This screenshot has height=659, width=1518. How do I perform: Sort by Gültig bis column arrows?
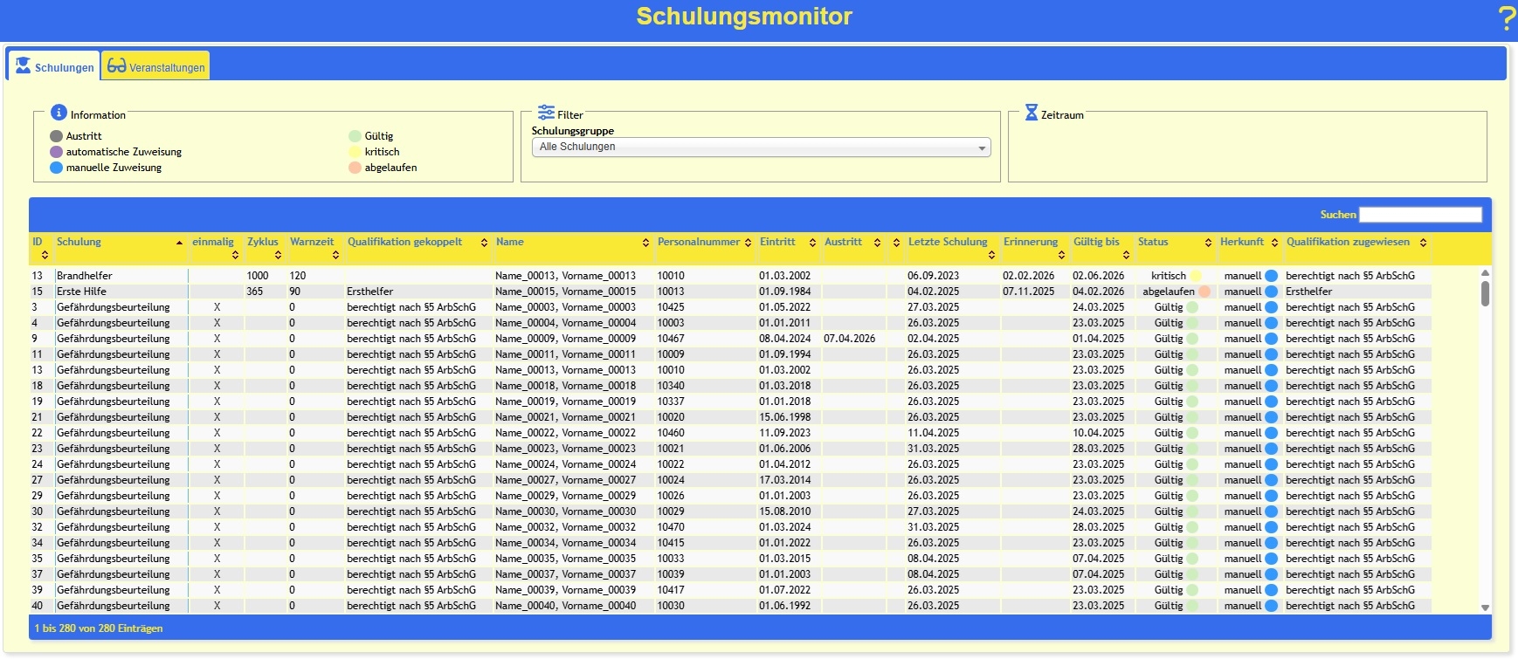pos(1126,255)
